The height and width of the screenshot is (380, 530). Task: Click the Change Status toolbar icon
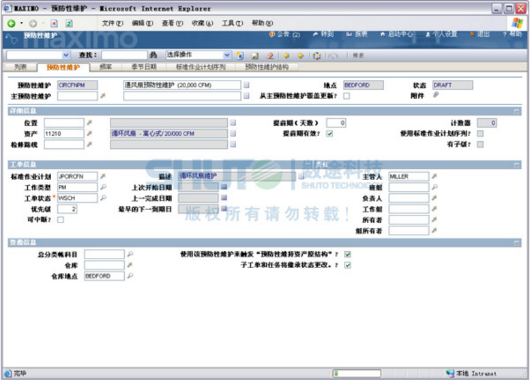pos(316,56)
